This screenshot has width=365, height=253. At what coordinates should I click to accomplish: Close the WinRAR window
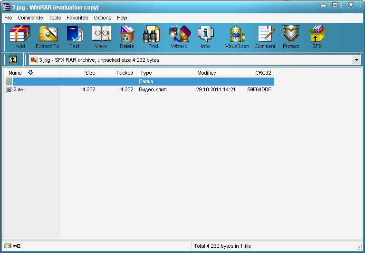(x=351, y=5)
